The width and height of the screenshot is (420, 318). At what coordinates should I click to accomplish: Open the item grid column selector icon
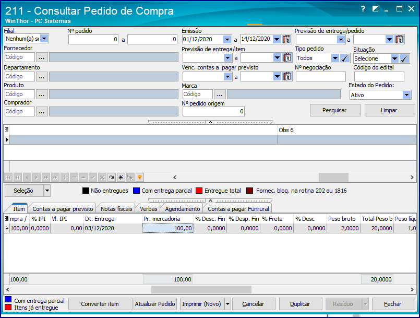[7, 219]
